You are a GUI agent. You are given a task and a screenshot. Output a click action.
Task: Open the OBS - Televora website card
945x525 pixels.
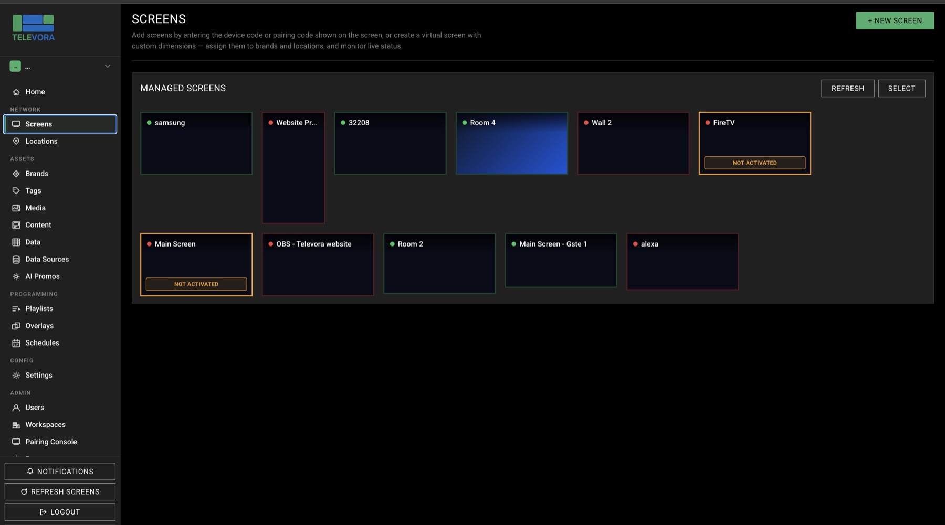[318, 264]
